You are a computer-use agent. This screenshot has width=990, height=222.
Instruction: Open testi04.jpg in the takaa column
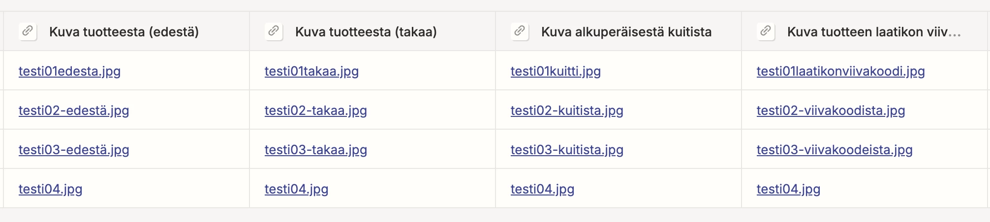pos(296,189)
